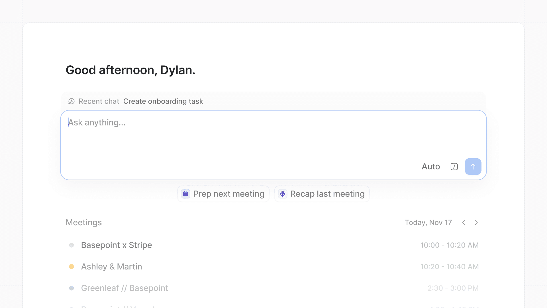Navigate to the next day with right chevron

click(476, 222)
